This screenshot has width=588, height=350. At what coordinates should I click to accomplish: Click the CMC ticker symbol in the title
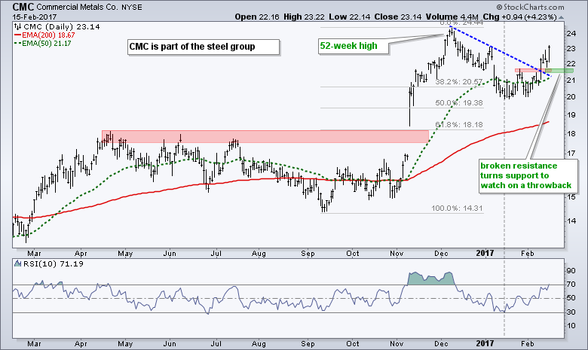tap(23, 7)
